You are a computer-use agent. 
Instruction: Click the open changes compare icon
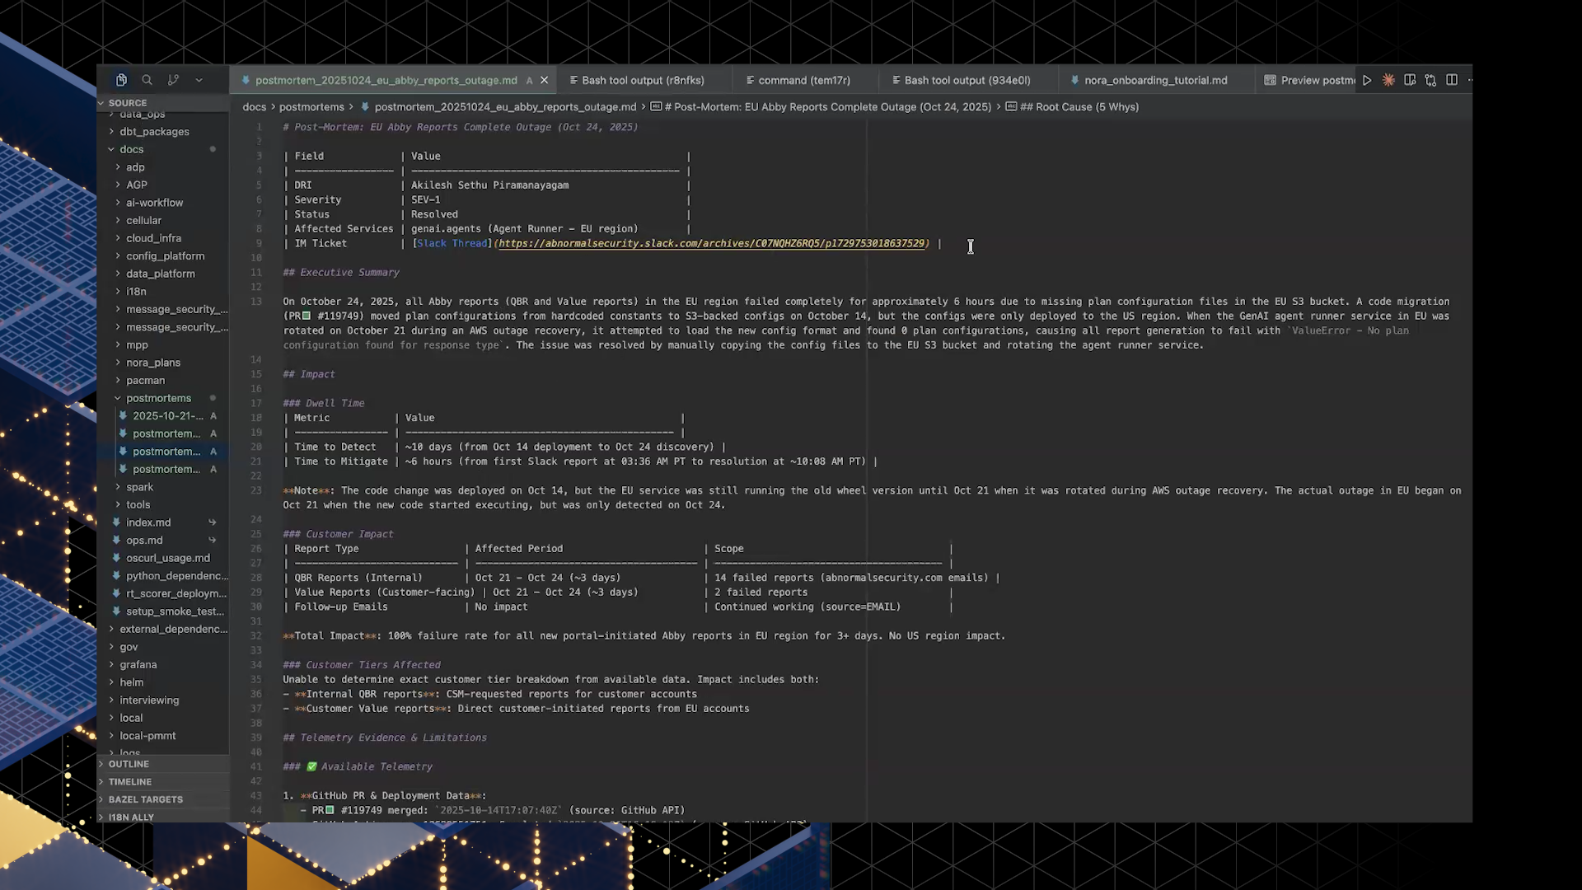(1430, 80)
